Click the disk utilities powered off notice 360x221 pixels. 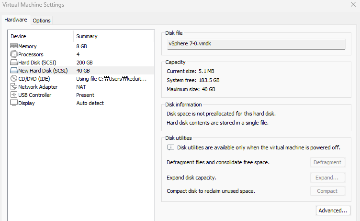pyautogui.click(x=259, y=147)
